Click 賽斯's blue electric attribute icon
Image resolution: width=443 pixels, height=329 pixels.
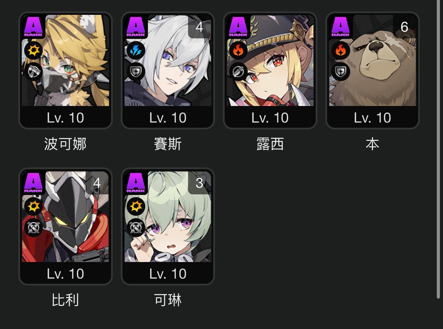(x=136, y=51)
